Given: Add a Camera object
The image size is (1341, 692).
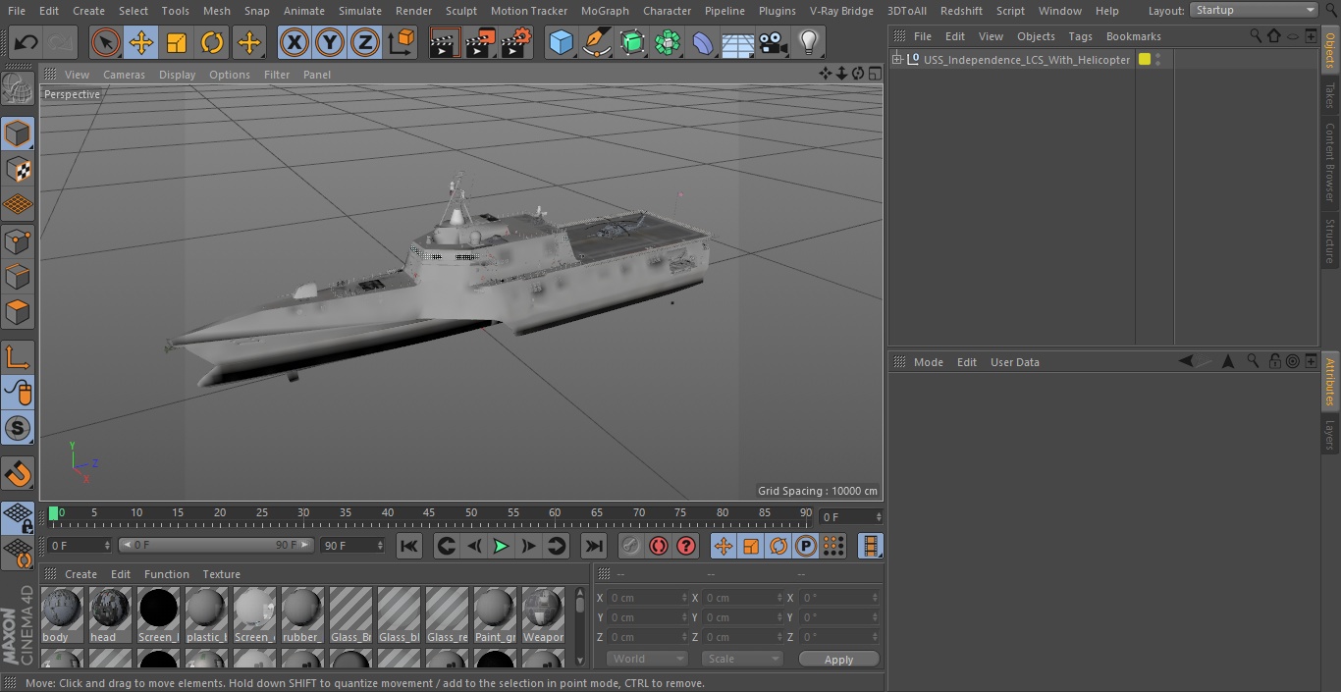Looking at the screenshot, I should point(774,42).
